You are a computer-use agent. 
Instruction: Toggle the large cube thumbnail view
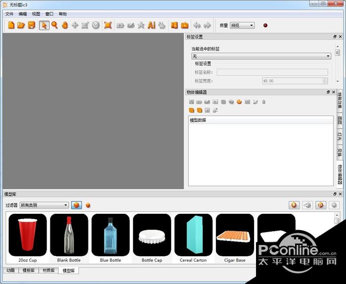click(77, 205)
